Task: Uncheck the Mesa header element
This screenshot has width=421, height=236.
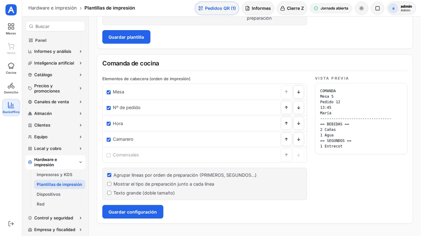Action: point(108,92)
